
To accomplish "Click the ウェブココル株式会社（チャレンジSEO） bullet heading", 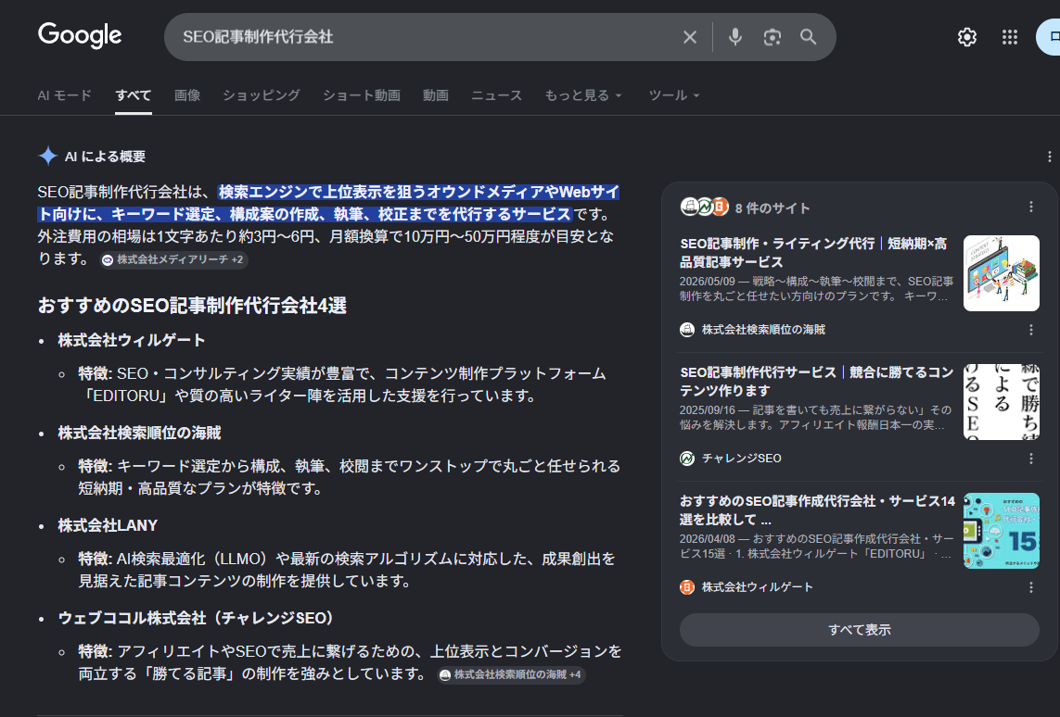I will click(196, 618).
